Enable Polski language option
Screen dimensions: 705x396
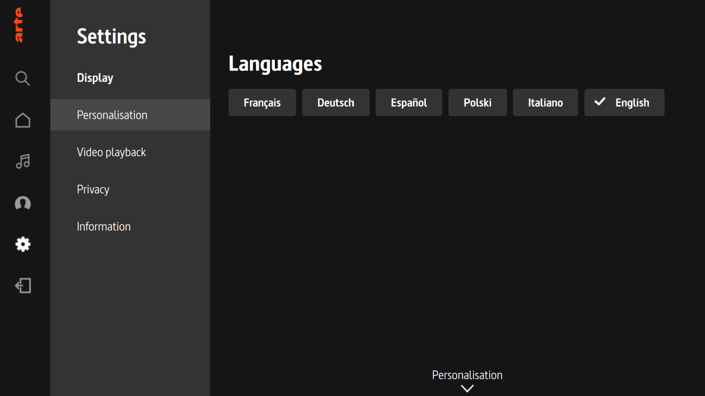point(477,102)
